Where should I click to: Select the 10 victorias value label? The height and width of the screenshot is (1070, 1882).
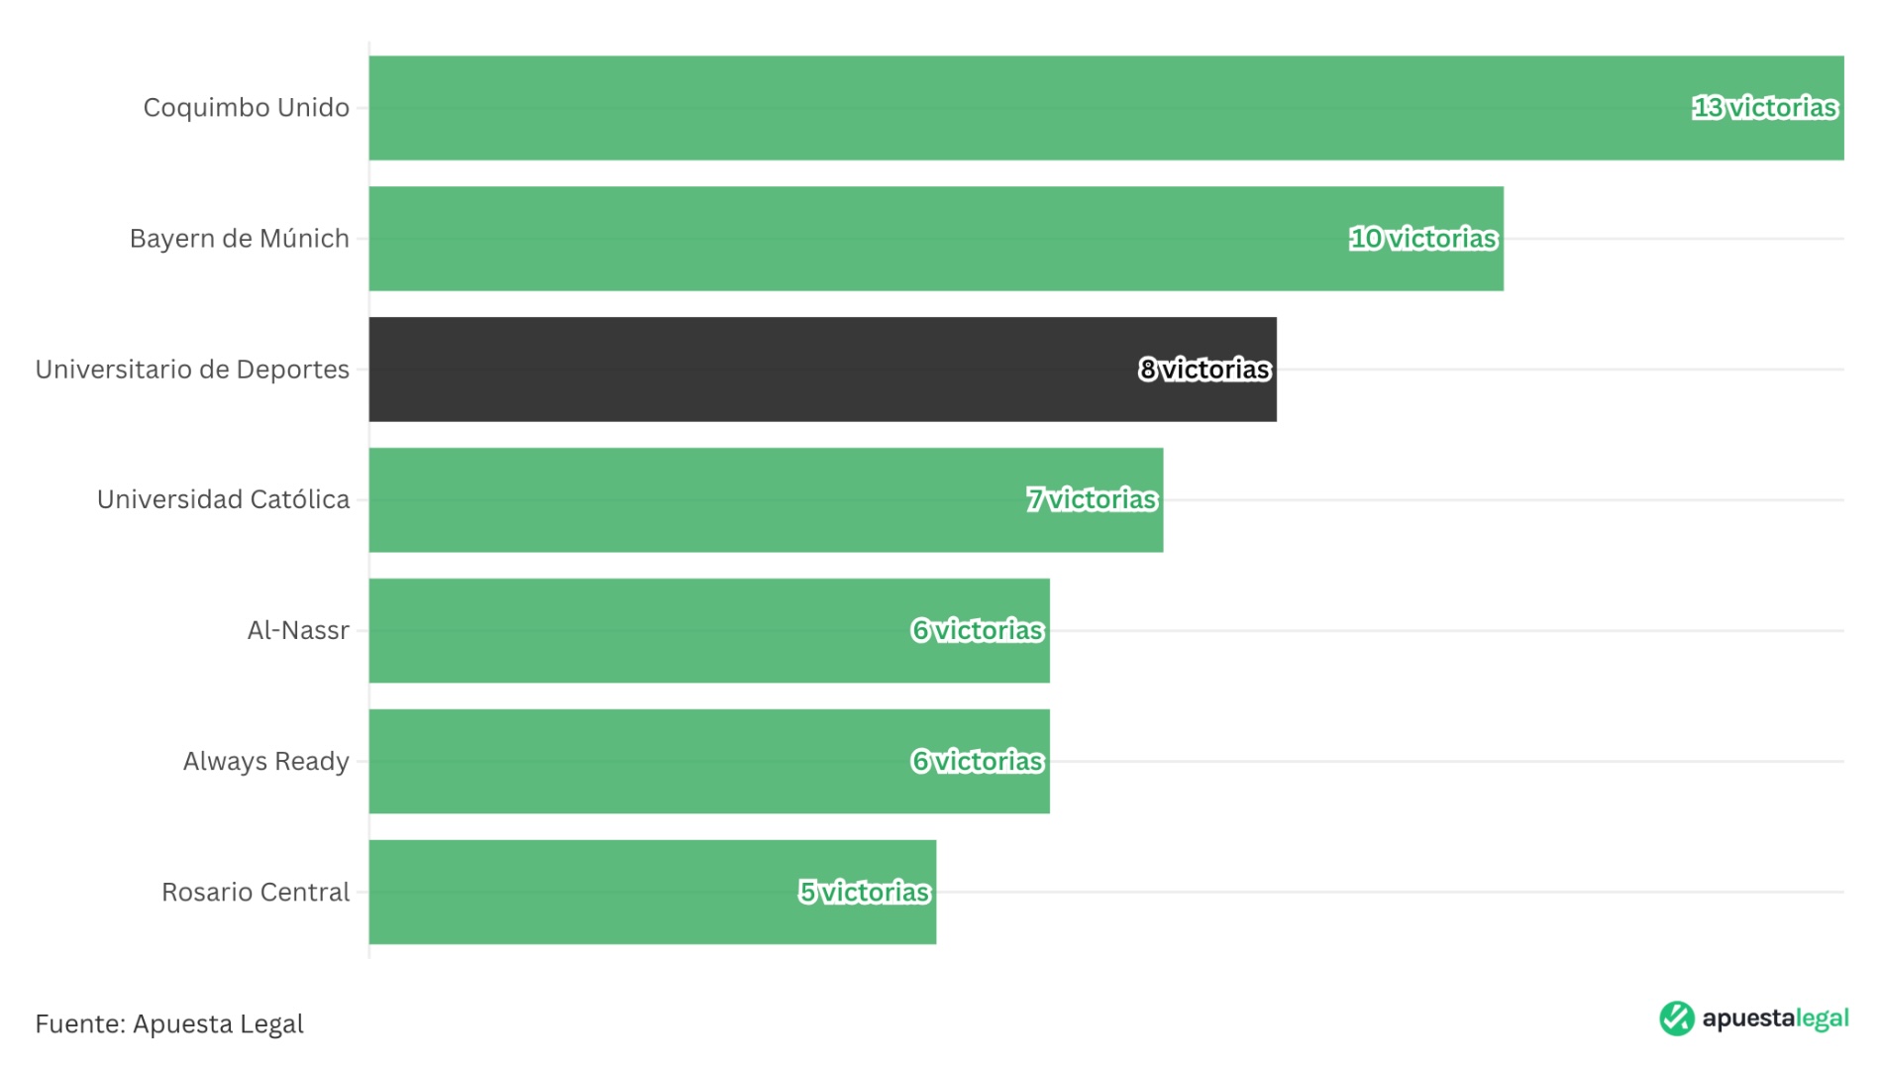tap(1422, 239)
